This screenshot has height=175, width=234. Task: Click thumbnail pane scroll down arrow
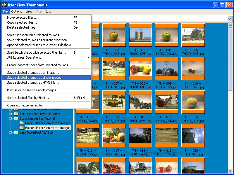(230, 171)
